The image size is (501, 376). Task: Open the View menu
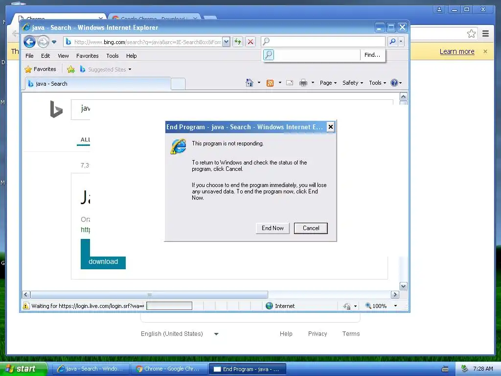(x=63, y=56)
